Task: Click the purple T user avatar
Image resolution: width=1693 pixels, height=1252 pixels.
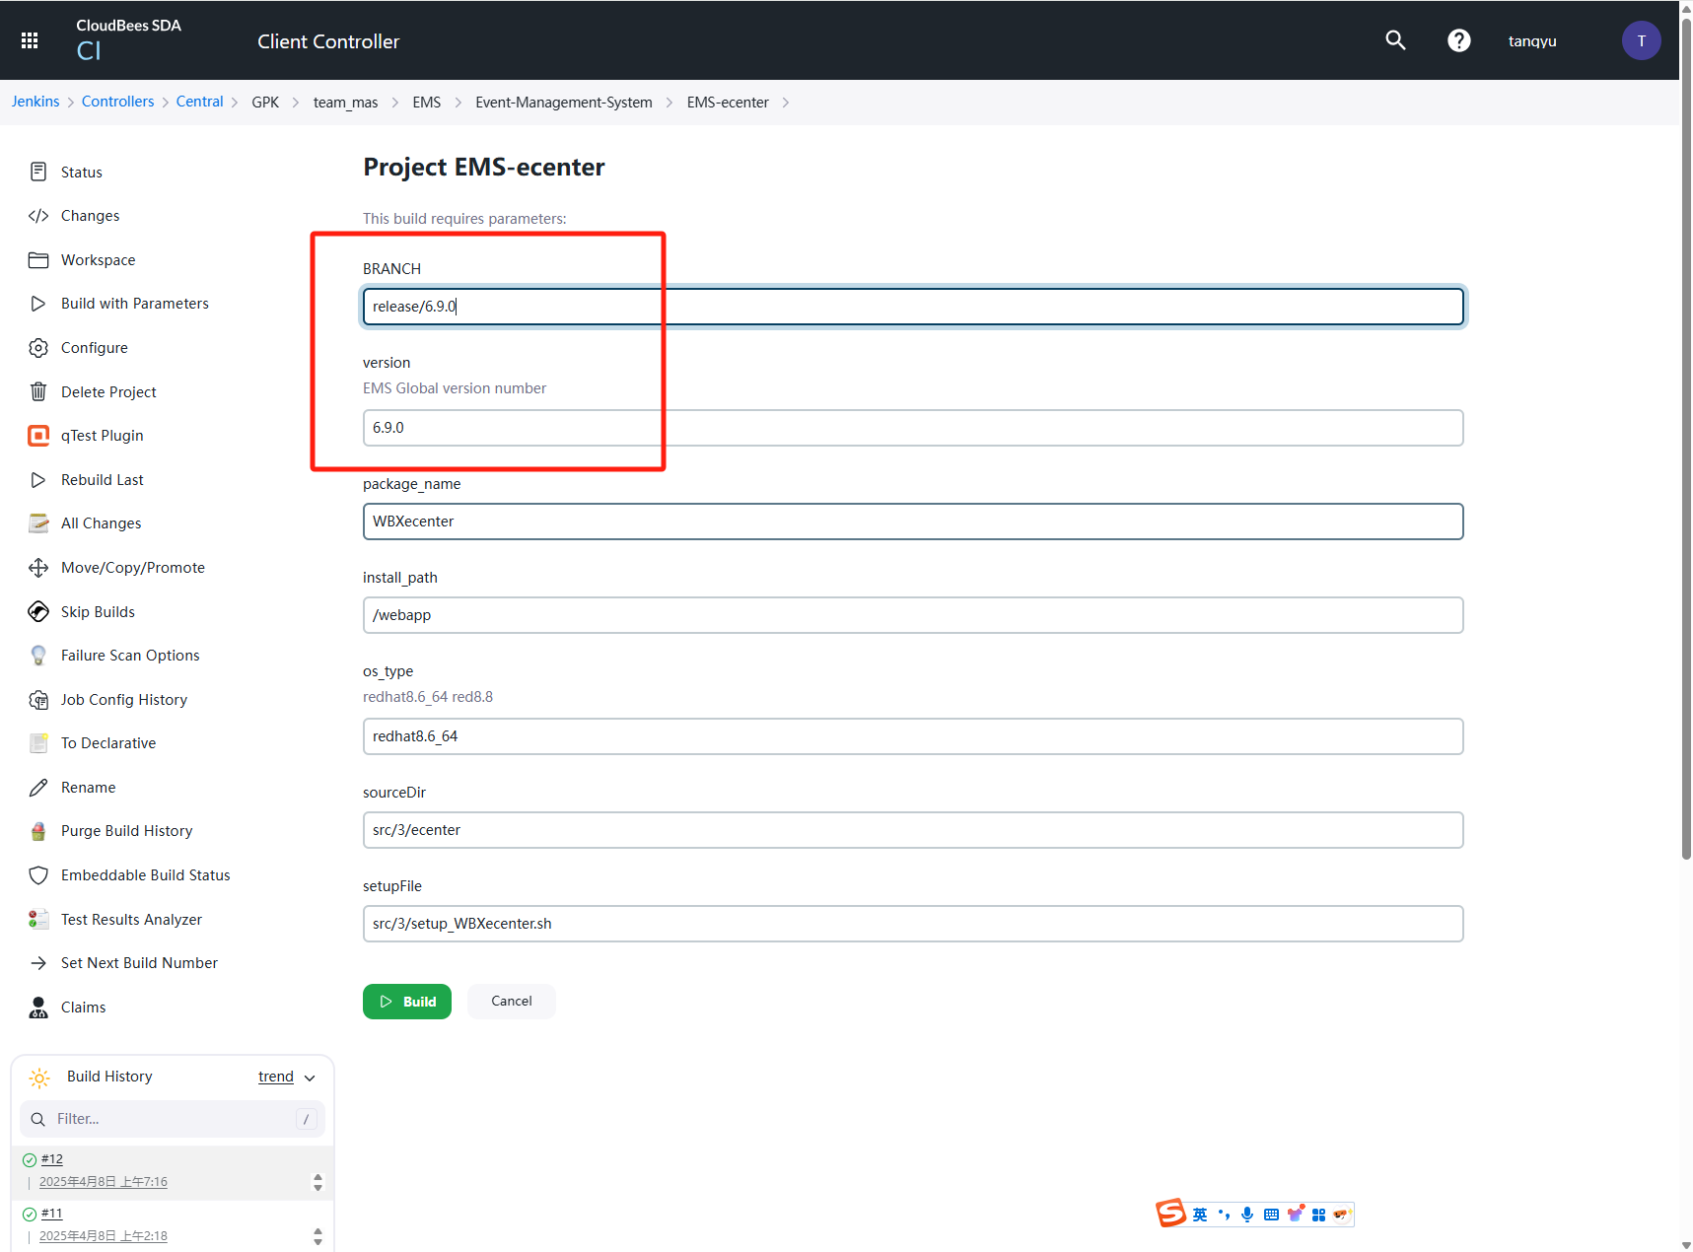Action: 1642,40
